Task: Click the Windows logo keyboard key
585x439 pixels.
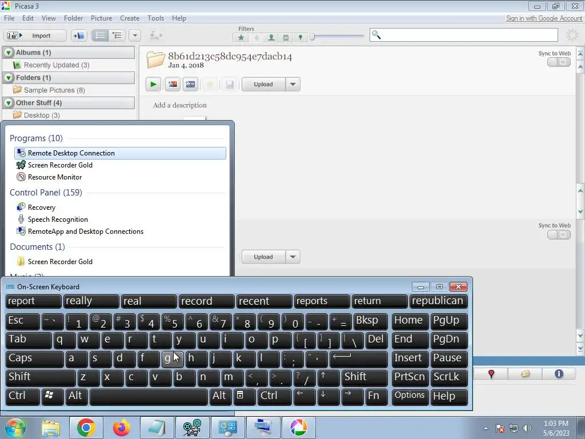Action: coord(53,397)
